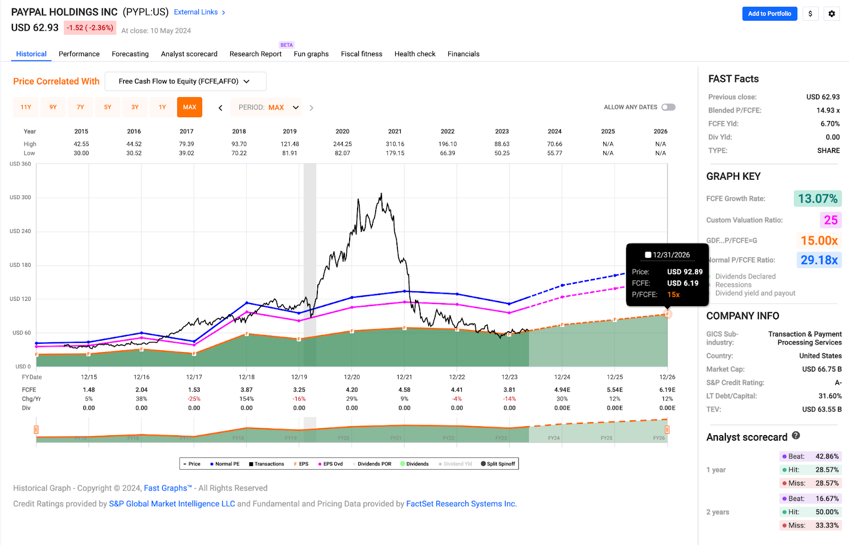Image resolution: width=849 pixels, height=545 pixels.
Task: Click the FY24 segment on mini chart
Action: (x=554, y=438)
